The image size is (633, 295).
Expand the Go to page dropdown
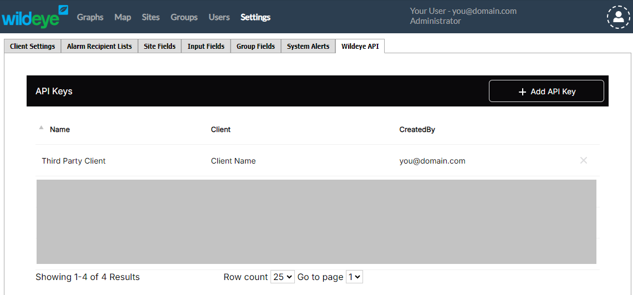(354, 277)
